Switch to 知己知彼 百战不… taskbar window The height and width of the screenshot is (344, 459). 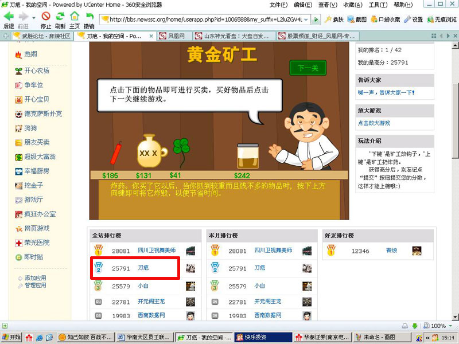pos(85,337)
